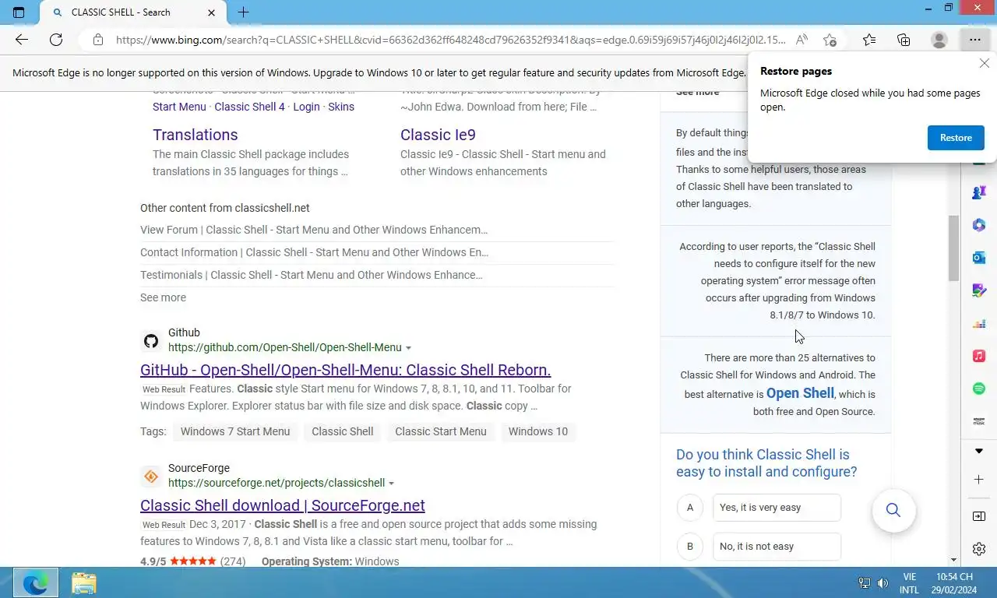Open the 'Start Menu' sitelink
Viewport: 997px width, 598px height.
click(x=179, y=107)
